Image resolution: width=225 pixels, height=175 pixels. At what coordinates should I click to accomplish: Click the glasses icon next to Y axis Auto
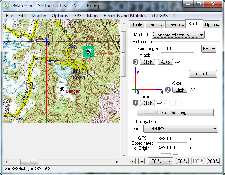click(x=178, y=62)
